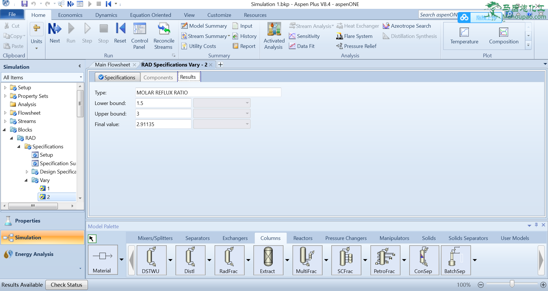Expand the Design Specifications node
Screen dimensions: 548x291
(x=27, y=172)
